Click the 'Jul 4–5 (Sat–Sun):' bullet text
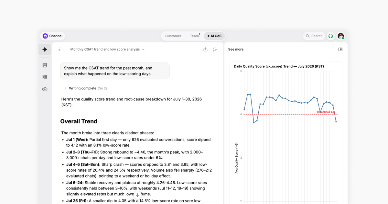Viewport: 388px width, 204px height. (83, 164)
